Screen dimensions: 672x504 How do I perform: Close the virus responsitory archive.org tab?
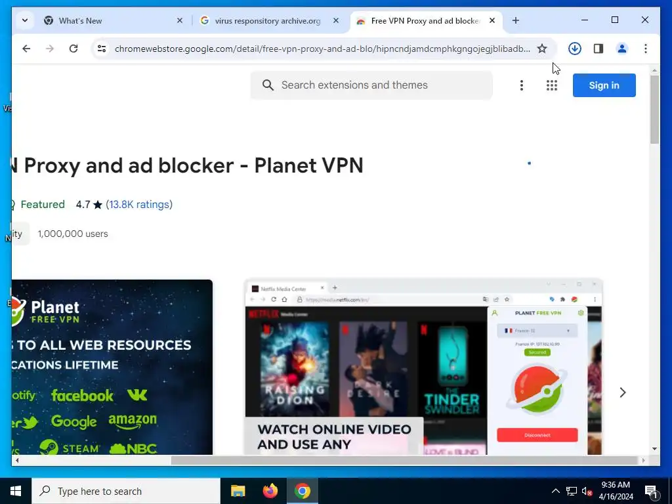[336, 20]
